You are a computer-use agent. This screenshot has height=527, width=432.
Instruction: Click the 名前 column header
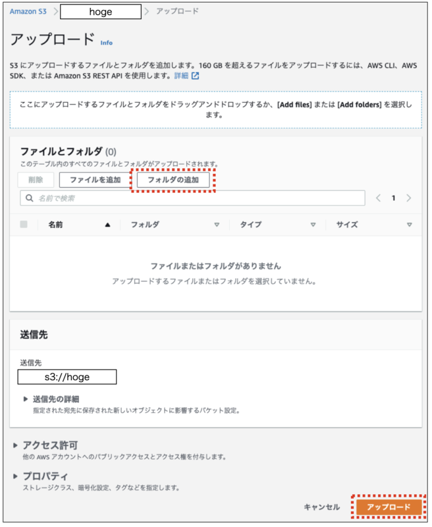pyautogui.click(x=55, y=225)
